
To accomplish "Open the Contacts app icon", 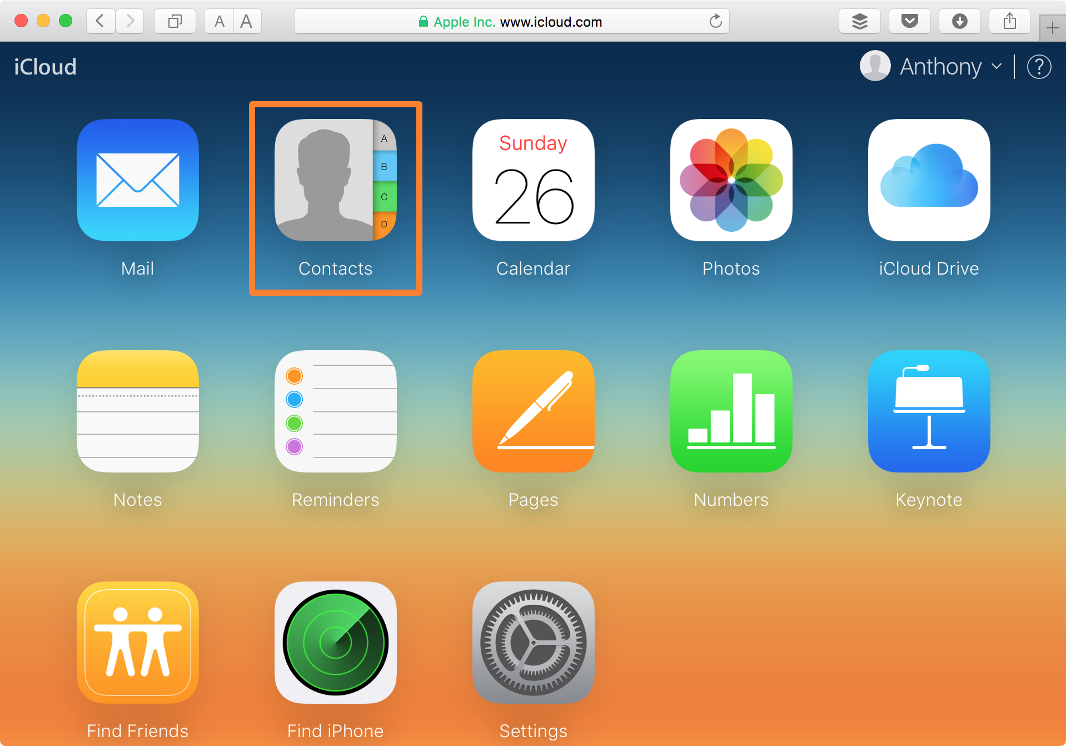I will click(x=336, y=180).
